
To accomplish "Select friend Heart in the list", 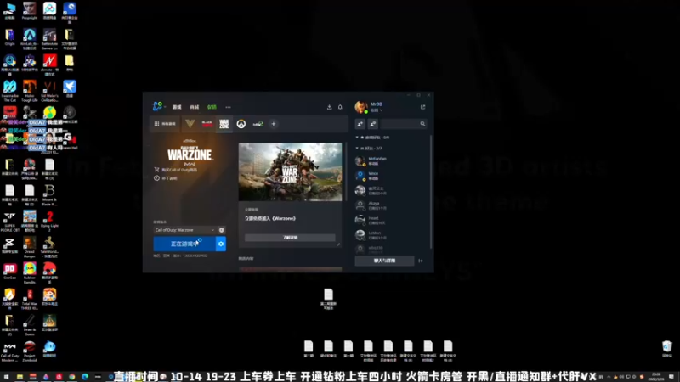I will coord(392,221).
